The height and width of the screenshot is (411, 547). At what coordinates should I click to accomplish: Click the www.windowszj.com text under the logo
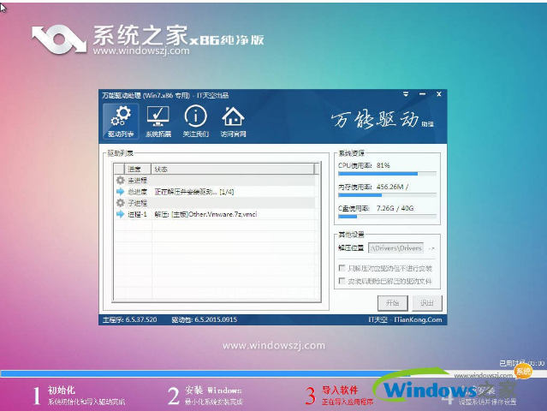141,51
